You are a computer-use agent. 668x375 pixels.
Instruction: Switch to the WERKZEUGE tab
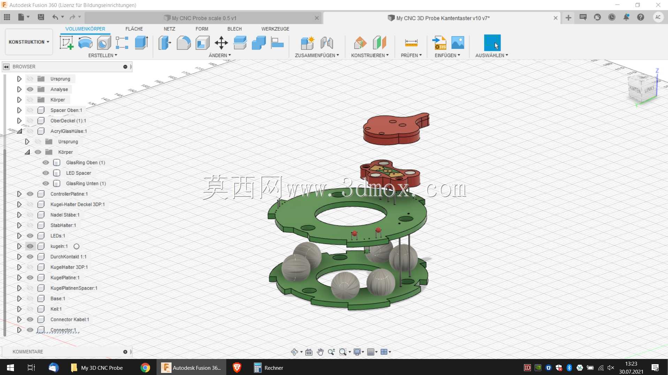pos(275,29)
